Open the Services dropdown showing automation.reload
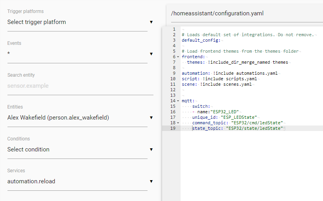 [x=80, y=181]
